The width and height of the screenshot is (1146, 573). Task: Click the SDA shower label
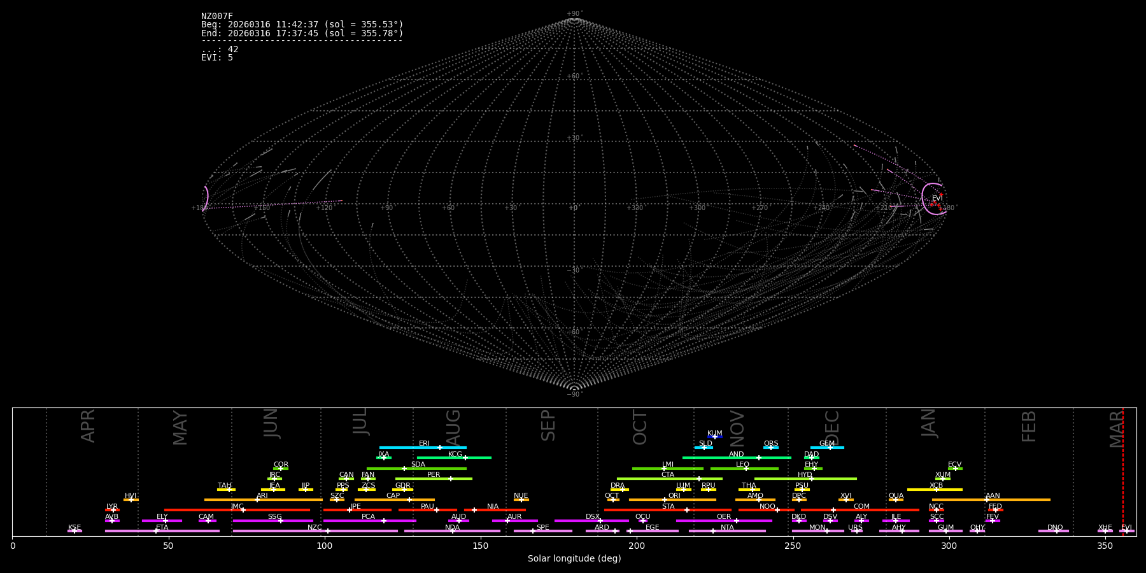point(418,465)
